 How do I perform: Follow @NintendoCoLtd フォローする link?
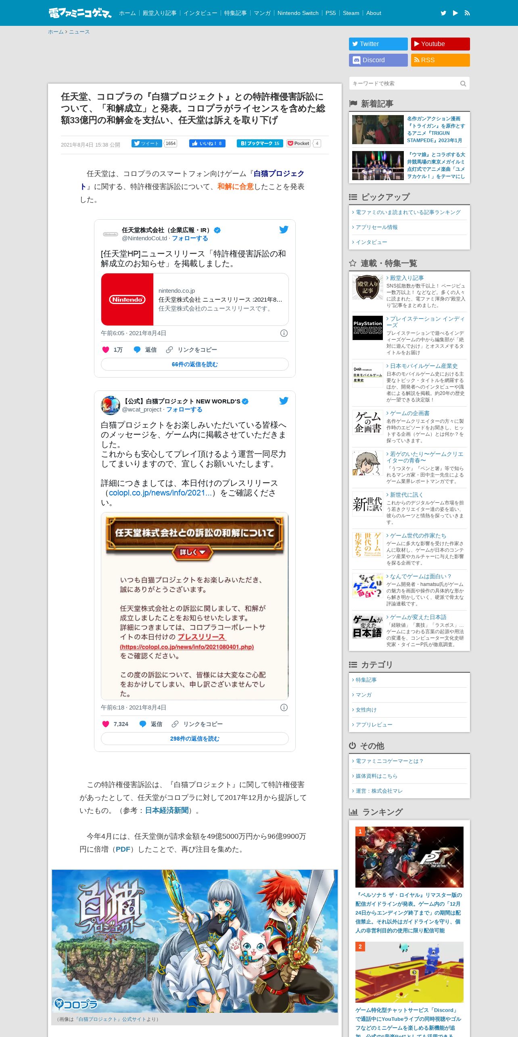[x=190, y=238]
